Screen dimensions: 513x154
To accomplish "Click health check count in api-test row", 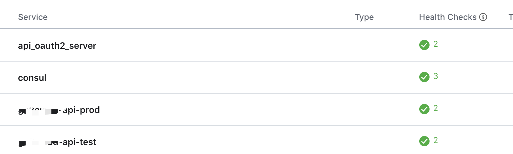I will tap(436, 141).
